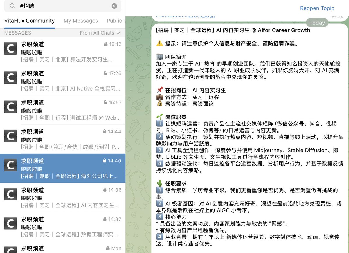Click the briefcase emoji beside 合作方式

(x=160, y=97)
